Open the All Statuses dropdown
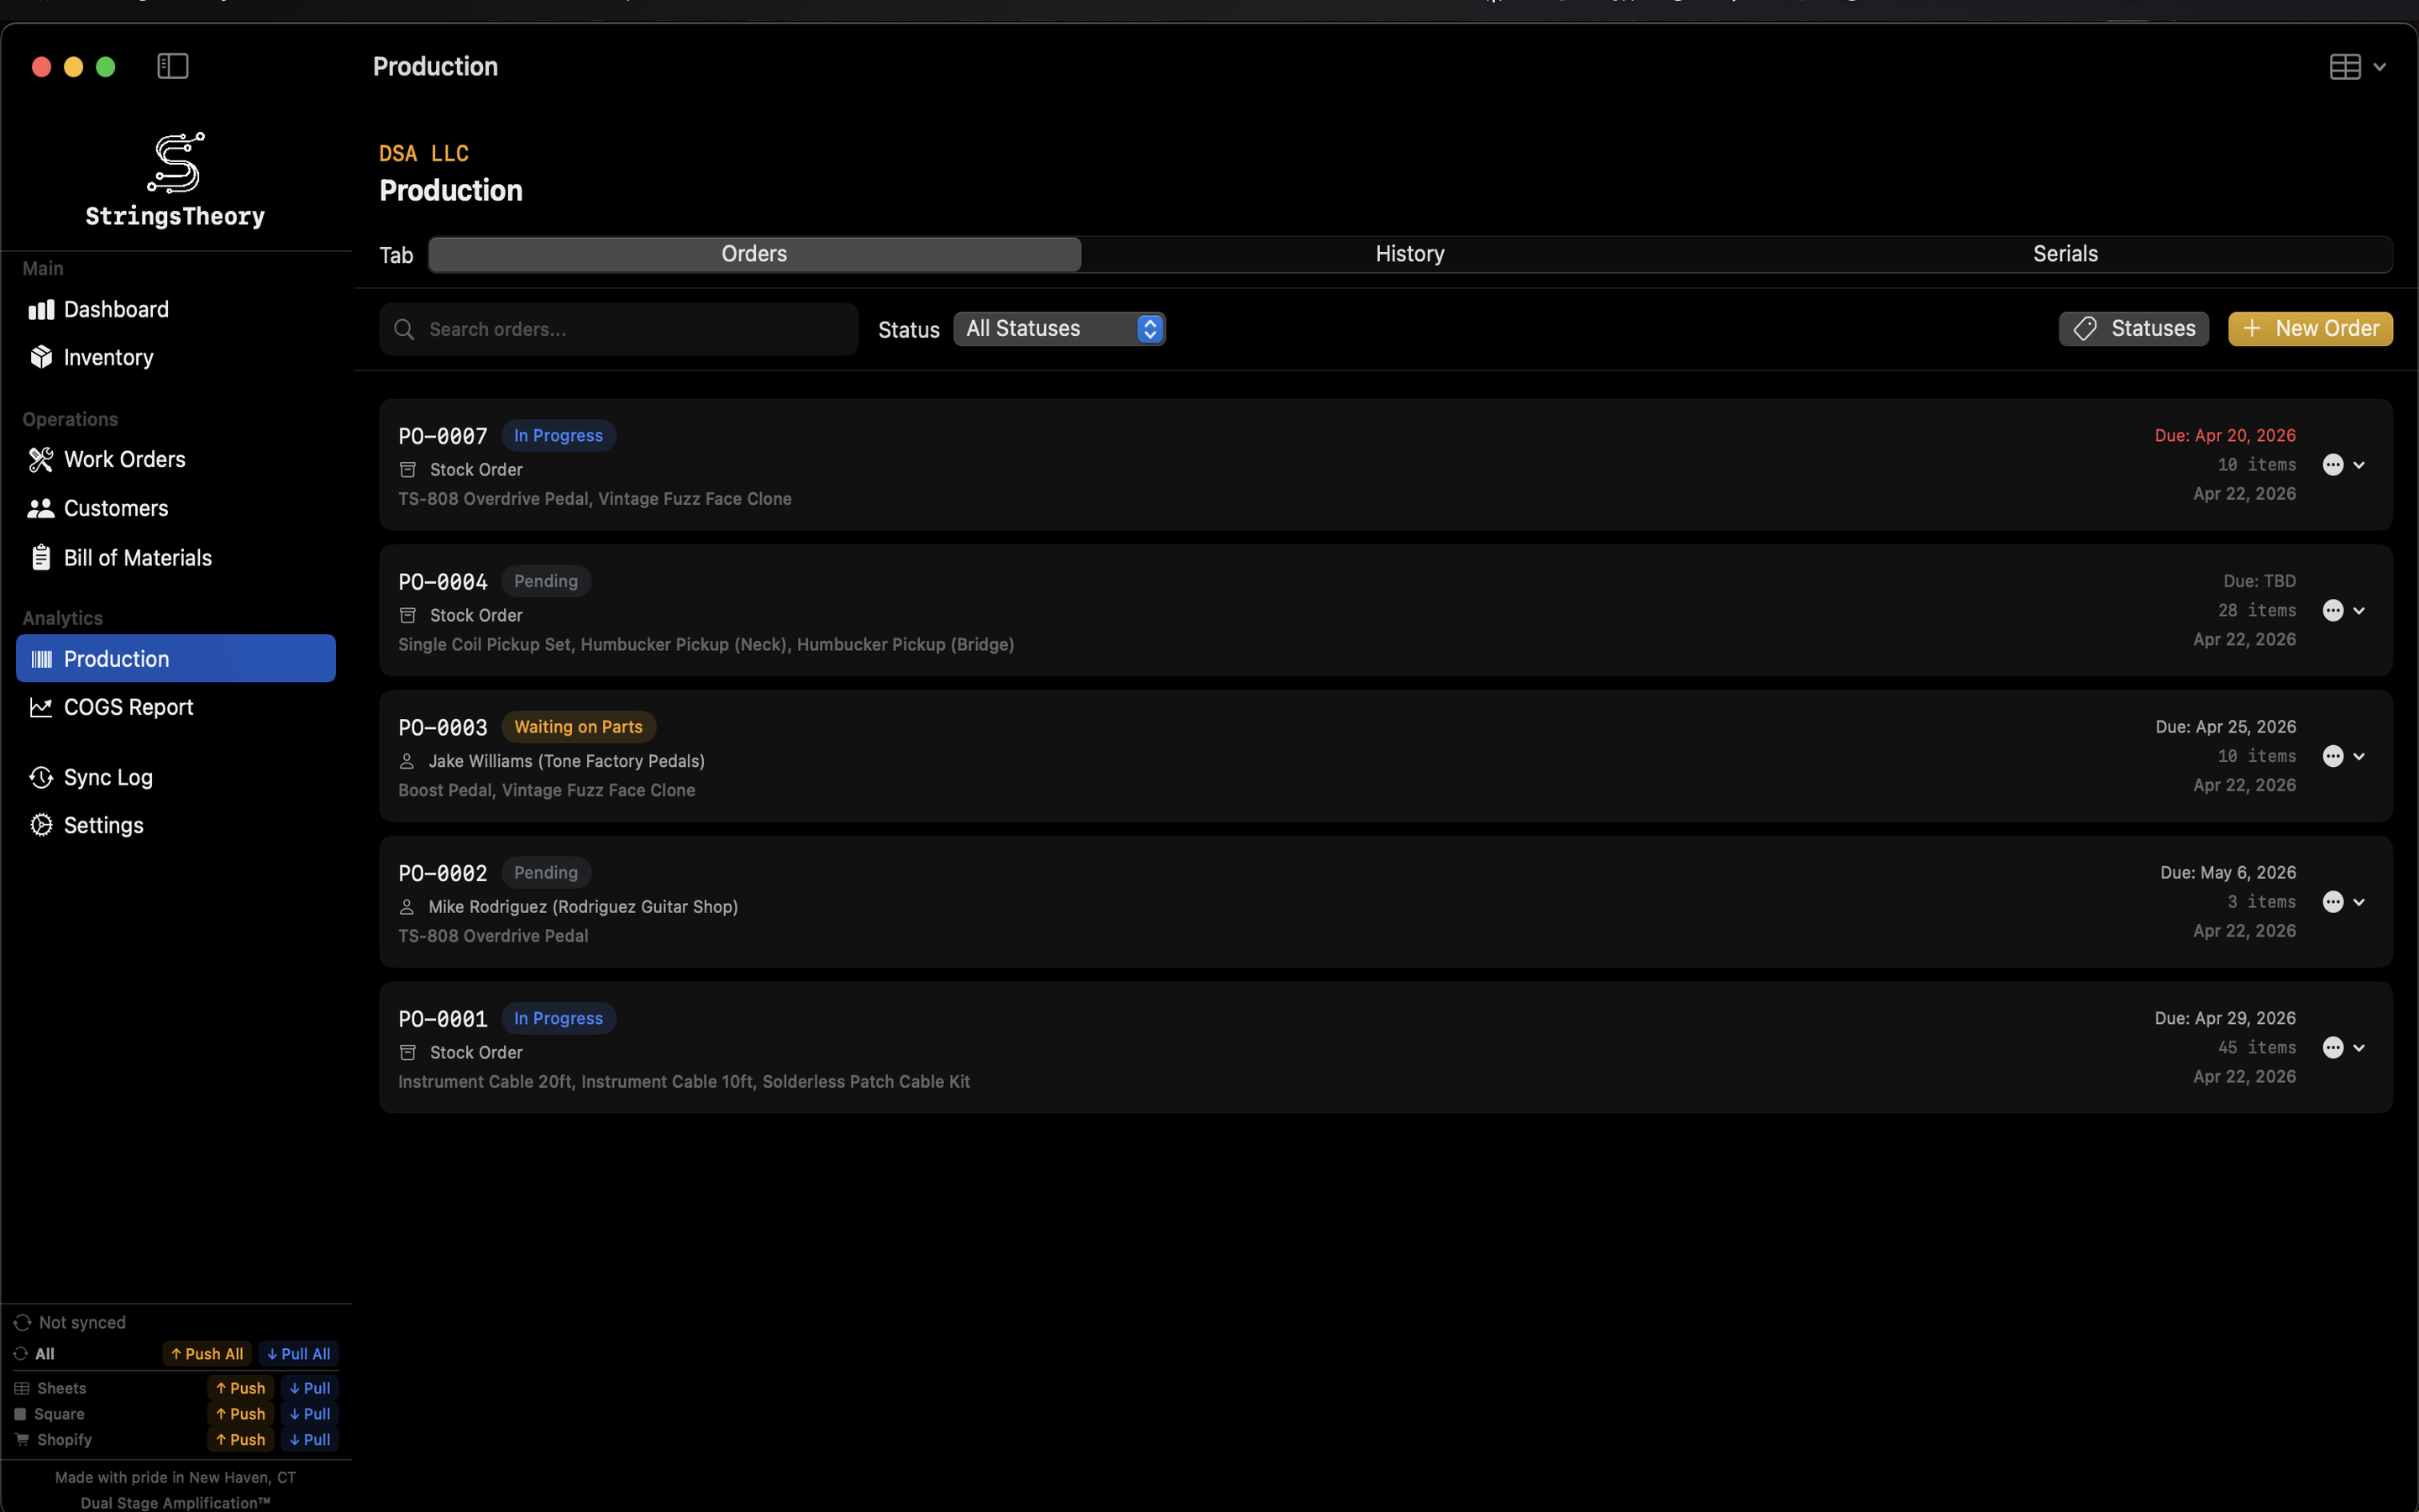 1057,328
